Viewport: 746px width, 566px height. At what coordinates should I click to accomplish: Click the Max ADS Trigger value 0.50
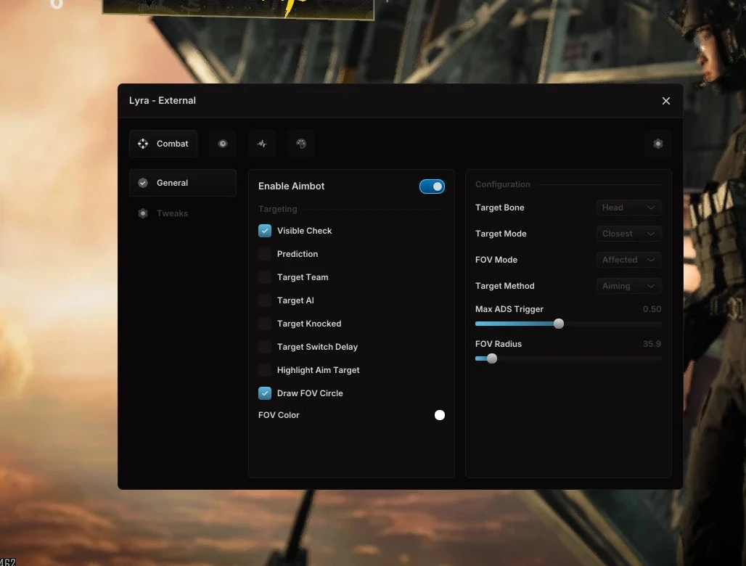click(652, 309)
